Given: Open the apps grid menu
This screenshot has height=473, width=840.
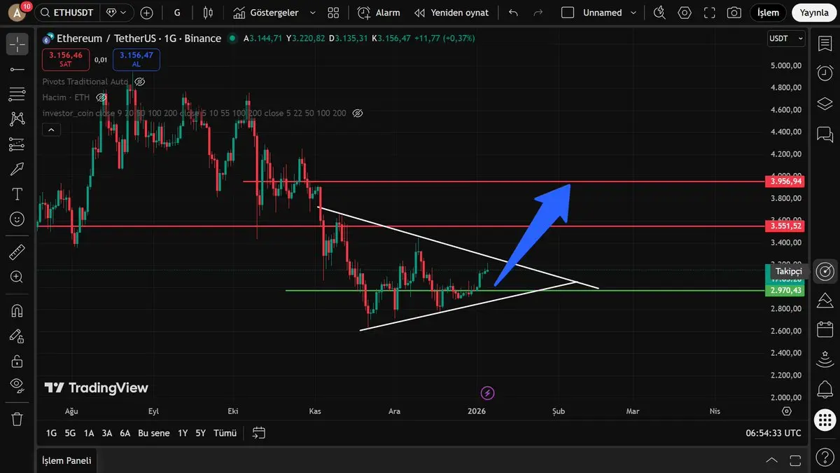Looking at the screenshot, I should point(825,420).
